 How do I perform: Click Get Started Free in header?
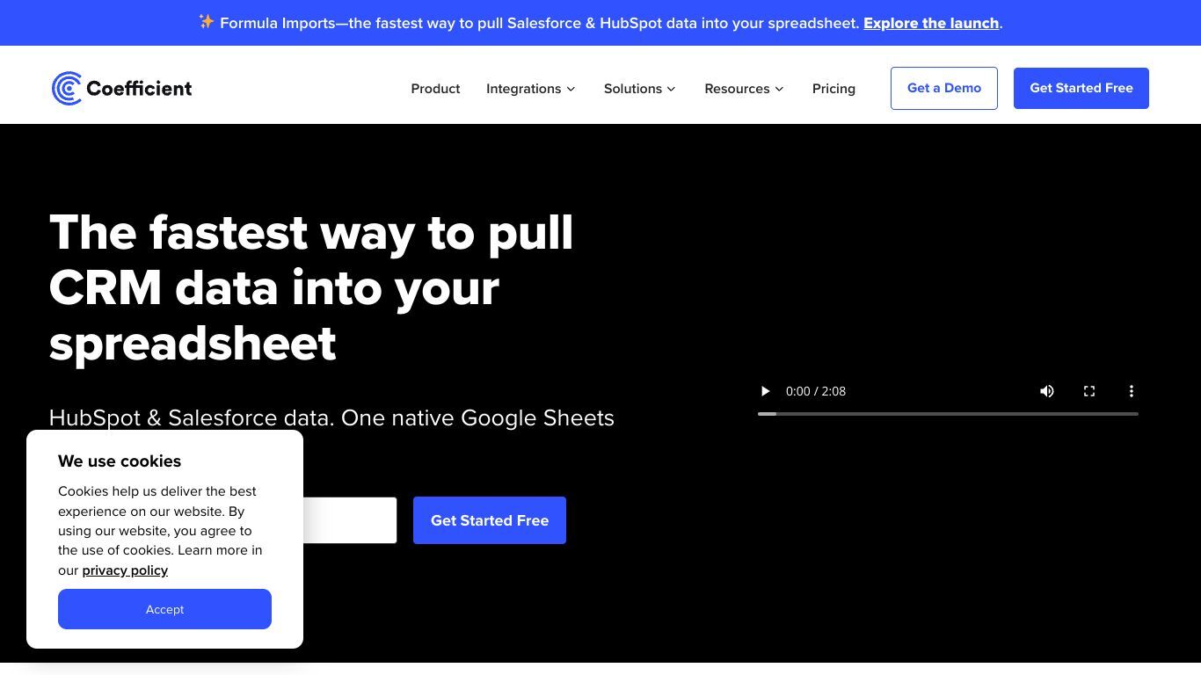[x=1081, y=88]
